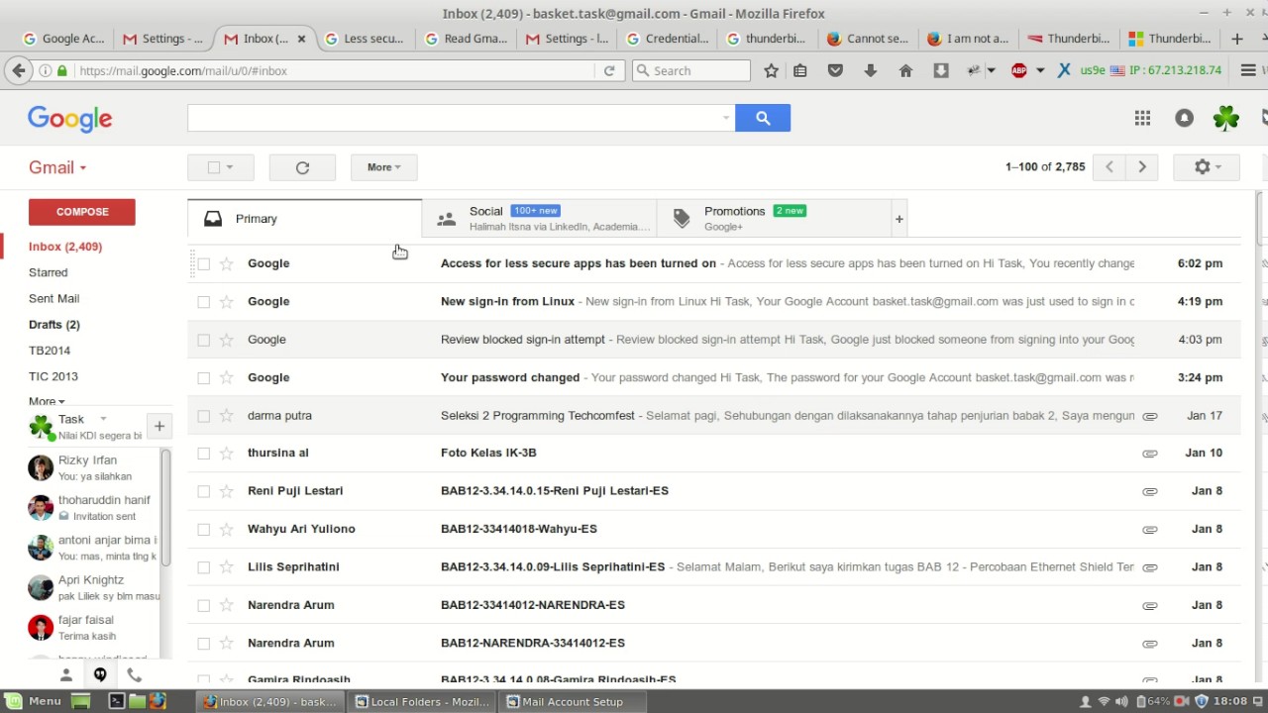Click the blue Gmail search magnifier button
This screenshot has width=1268, height=713.
[x=763, y=118]
